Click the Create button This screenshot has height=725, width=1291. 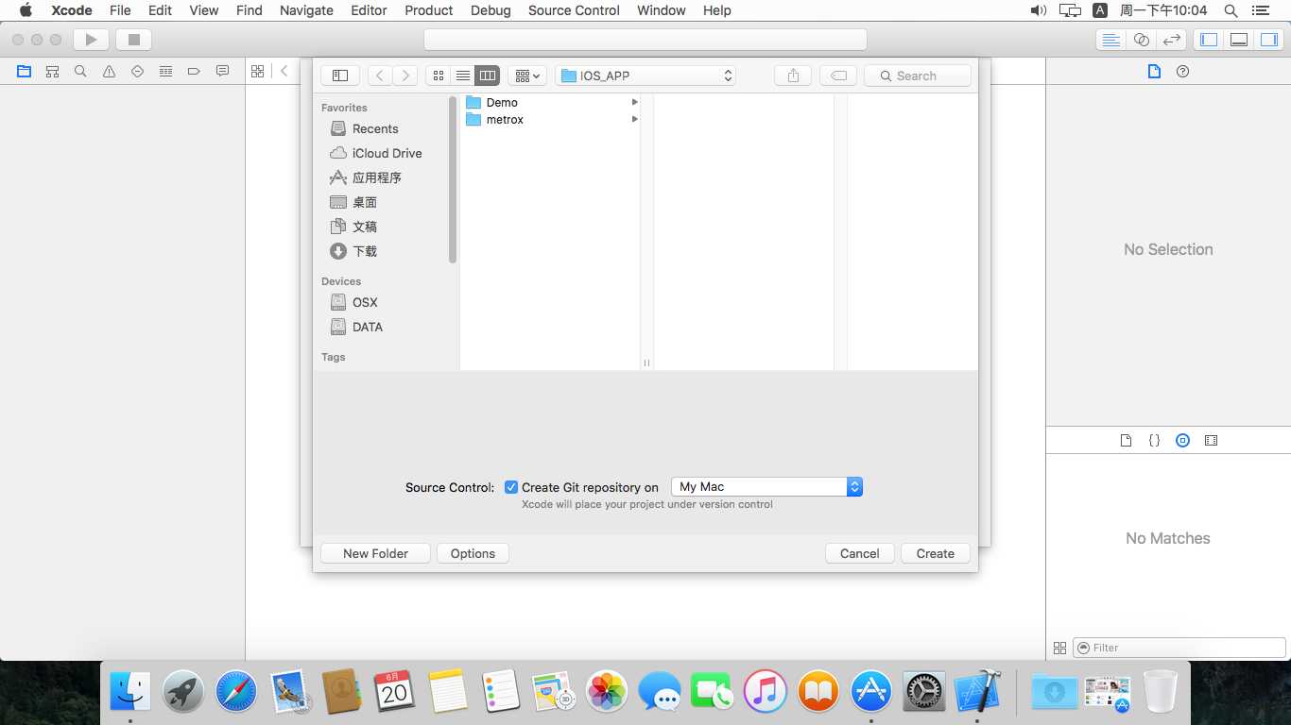936,553
